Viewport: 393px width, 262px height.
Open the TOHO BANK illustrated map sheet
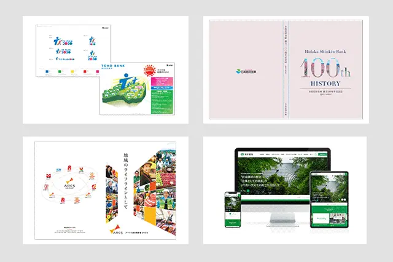tap(137, 89)
